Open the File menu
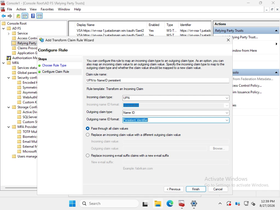The width and height of the screenshot is (280, 210). [10, 9]
